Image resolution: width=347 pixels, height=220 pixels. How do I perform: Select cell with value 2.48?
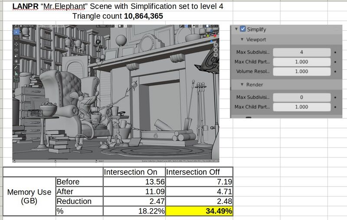click(x=199, y=201)
